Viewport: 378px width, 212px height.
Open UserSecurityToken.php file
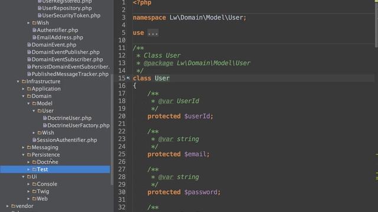pos(71,15)
